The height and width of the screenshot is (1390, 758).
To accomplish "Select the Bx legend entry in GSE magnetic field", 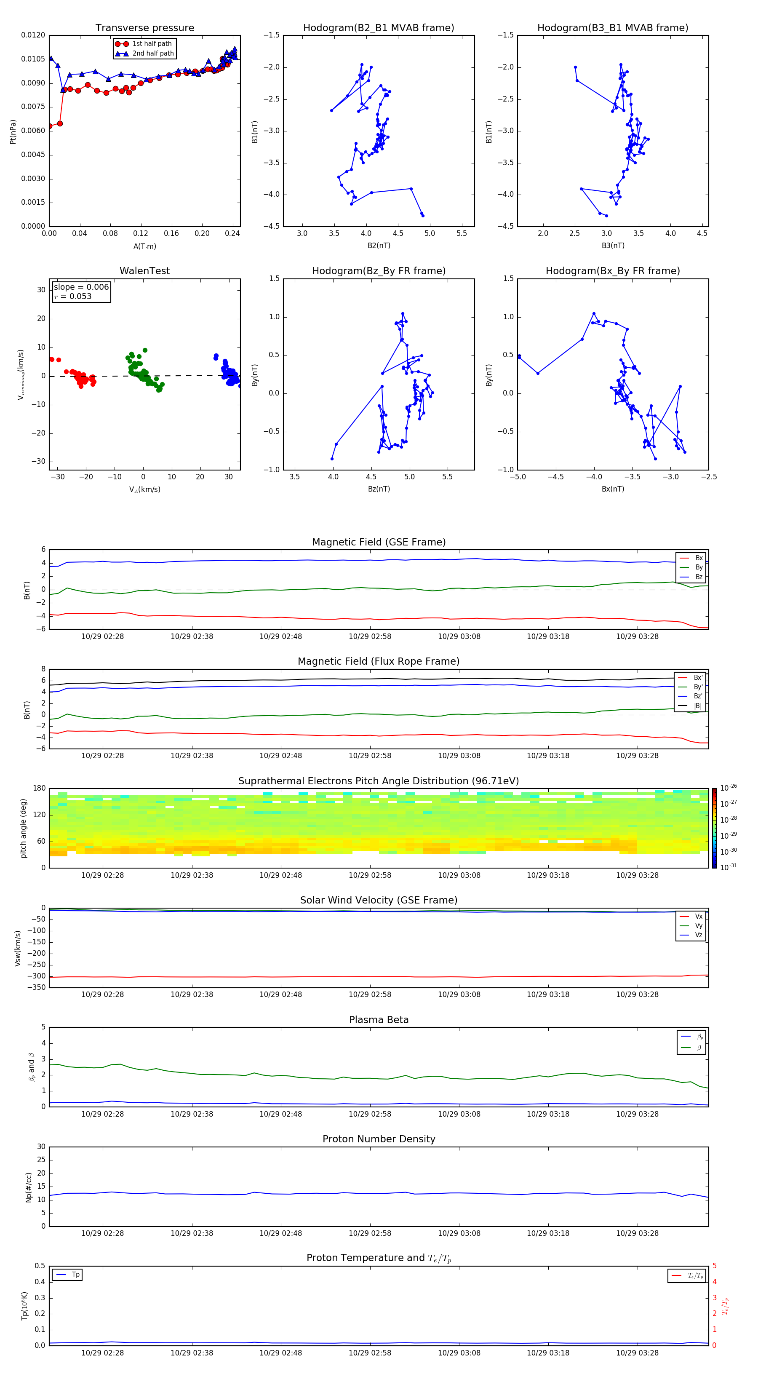I will (x=691, y=558).
